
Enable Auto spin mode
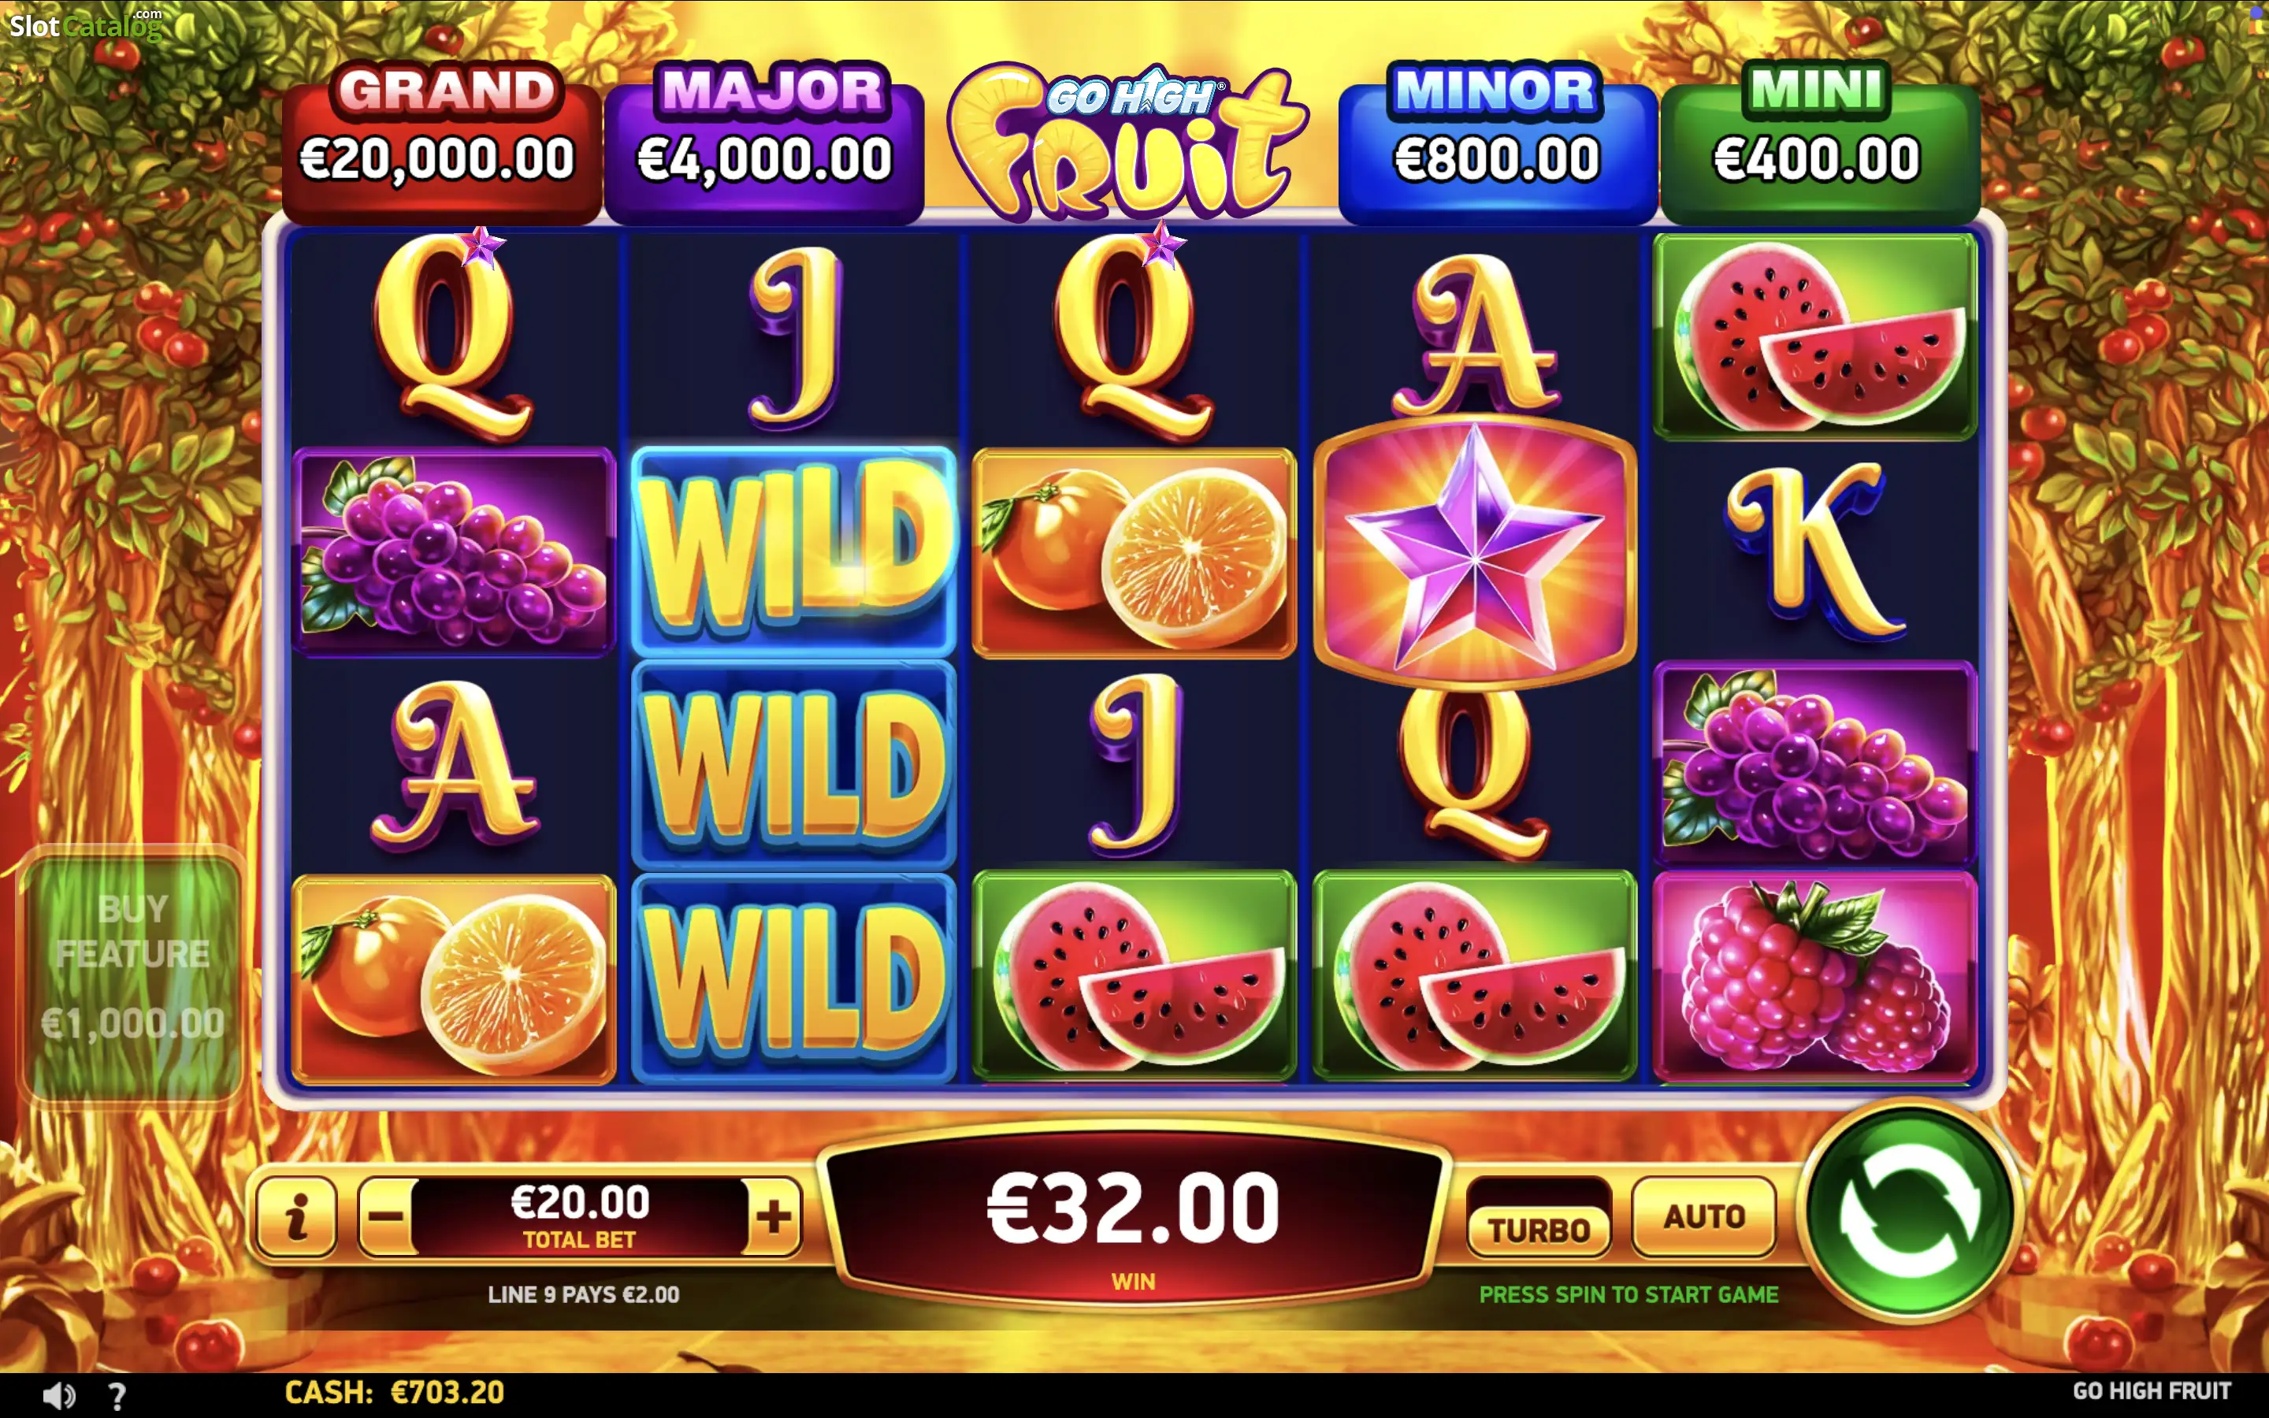[1703, 1216]
